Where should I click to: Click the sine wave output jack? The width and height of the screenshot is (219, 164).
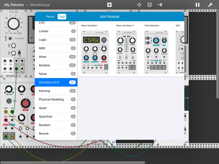[x=22, y=68]
